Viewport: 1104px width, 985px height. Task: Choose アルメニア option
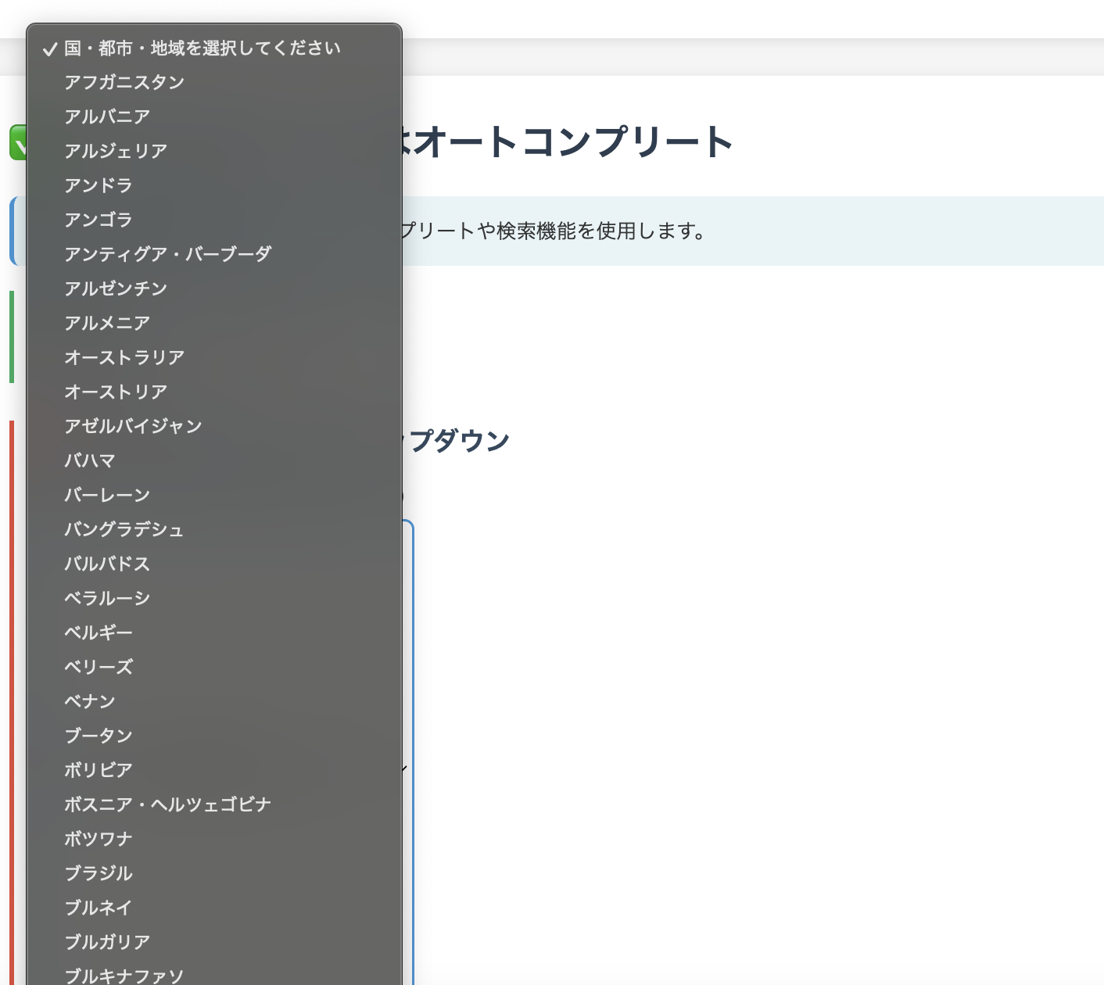point(214,324)
